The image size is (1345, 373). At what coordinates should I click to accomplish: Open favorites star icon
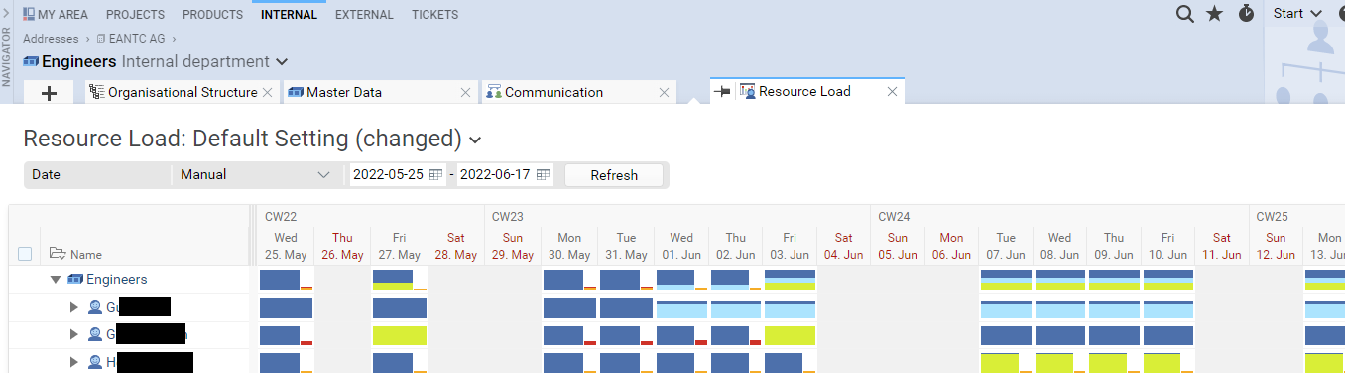click(x=1214, y=14)
